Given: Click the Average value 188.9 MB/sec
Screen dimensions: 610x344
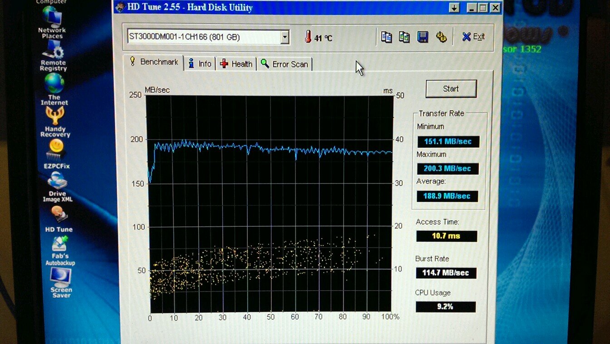Looking at the screenshot, I should coord(447,196).
